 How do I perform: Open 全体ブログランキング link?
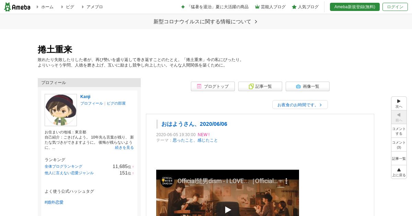click(64, 166)
